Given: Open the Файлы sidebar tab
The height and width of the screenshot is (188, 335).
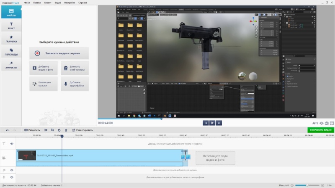Looking at the screenshot, I should tap(11, 12).
